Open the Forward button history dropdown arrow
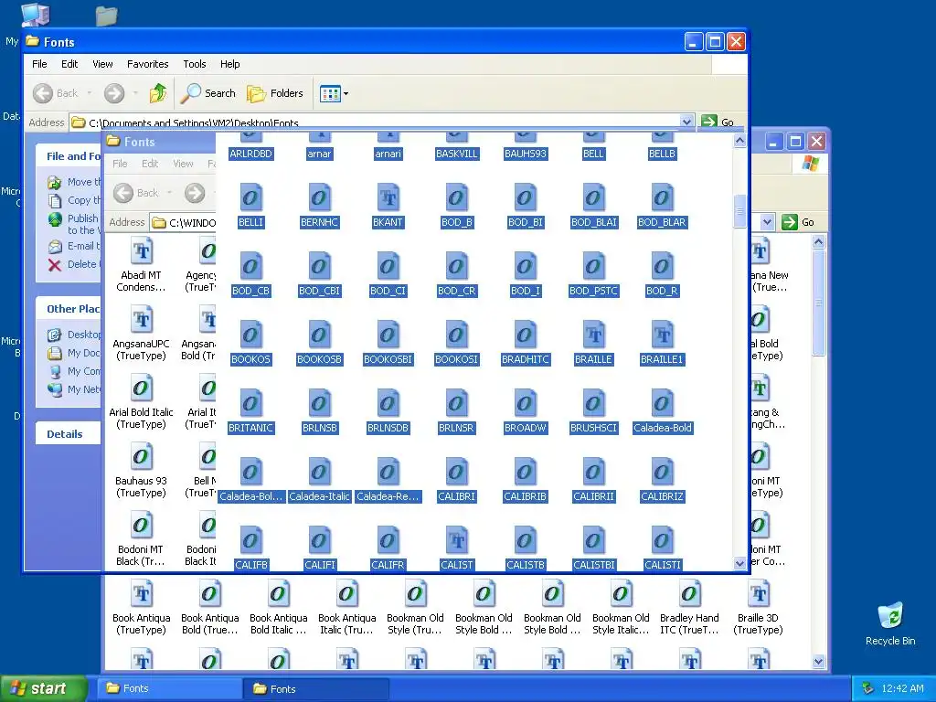The width and height of the screenshot is (936, 702). 135,93
